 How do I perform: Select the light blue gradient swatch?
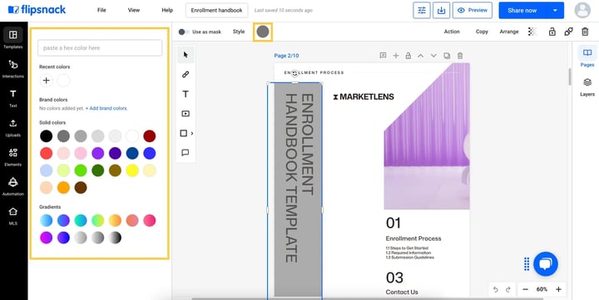point(47,220)
